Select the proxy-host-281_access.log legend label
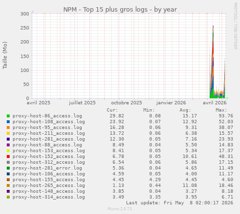The height and width of the screenshot is (214, 240). coord(49,139)
